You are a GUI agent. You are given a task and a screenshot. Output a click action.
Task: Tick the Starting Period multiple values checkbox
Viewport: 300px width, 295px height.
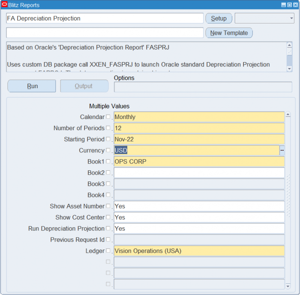[108, 139]
